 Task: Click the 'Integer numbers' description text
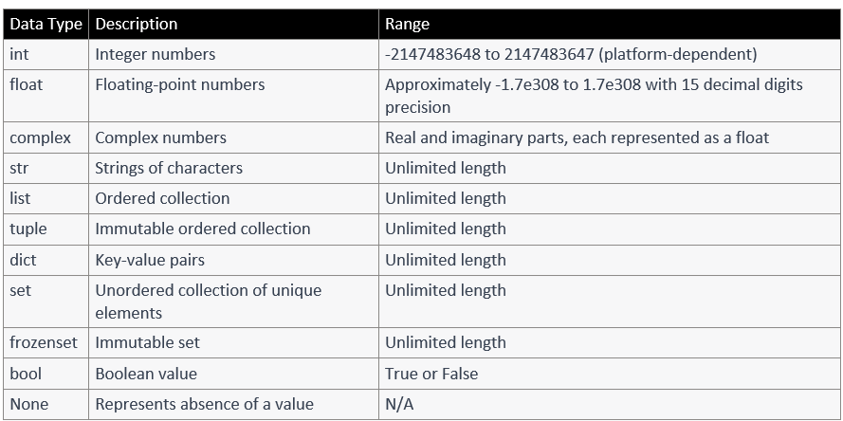click(x=155, y=54)
